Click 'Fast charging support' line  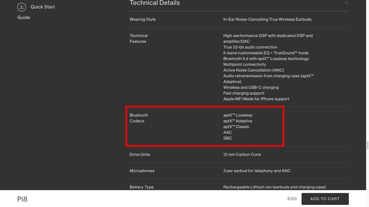coord(244,93)
